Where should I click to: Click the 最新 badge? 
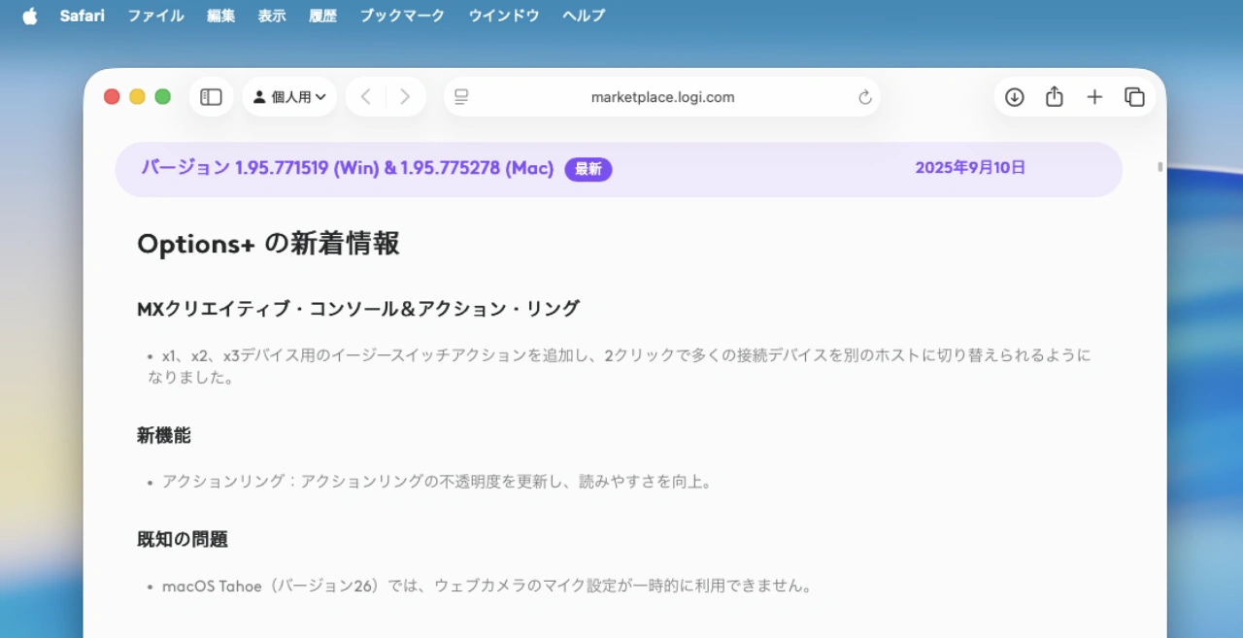click(588, 168)
